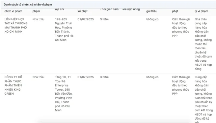Screen dimensions: 216x123
Task: Select the 'LIÊN HIỆP HỢP TÁC XÃ THƯƠNG MẠI' organization name
Action: (16, 25)
